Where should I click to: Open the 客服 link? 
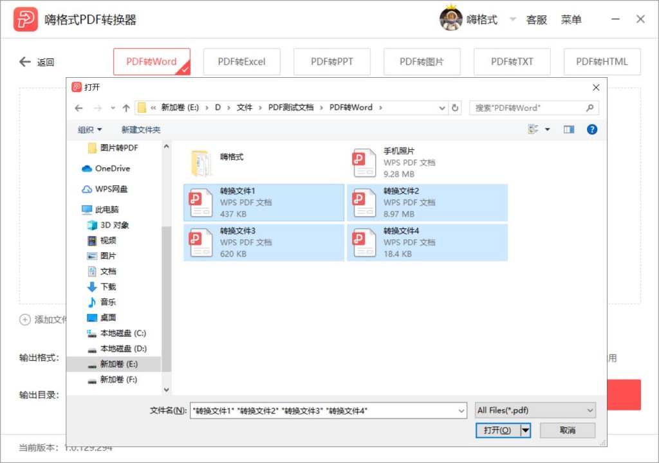coord(536,20)
